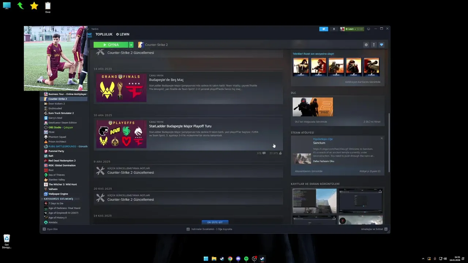Click the Phantom Squad skull icon
Viewport: 468px width, 263px height.
pos(46,137)
